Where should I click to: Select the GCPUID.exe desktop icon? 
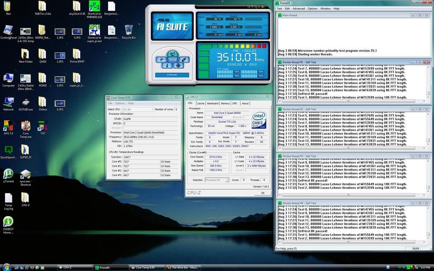(x=25, y=105)
